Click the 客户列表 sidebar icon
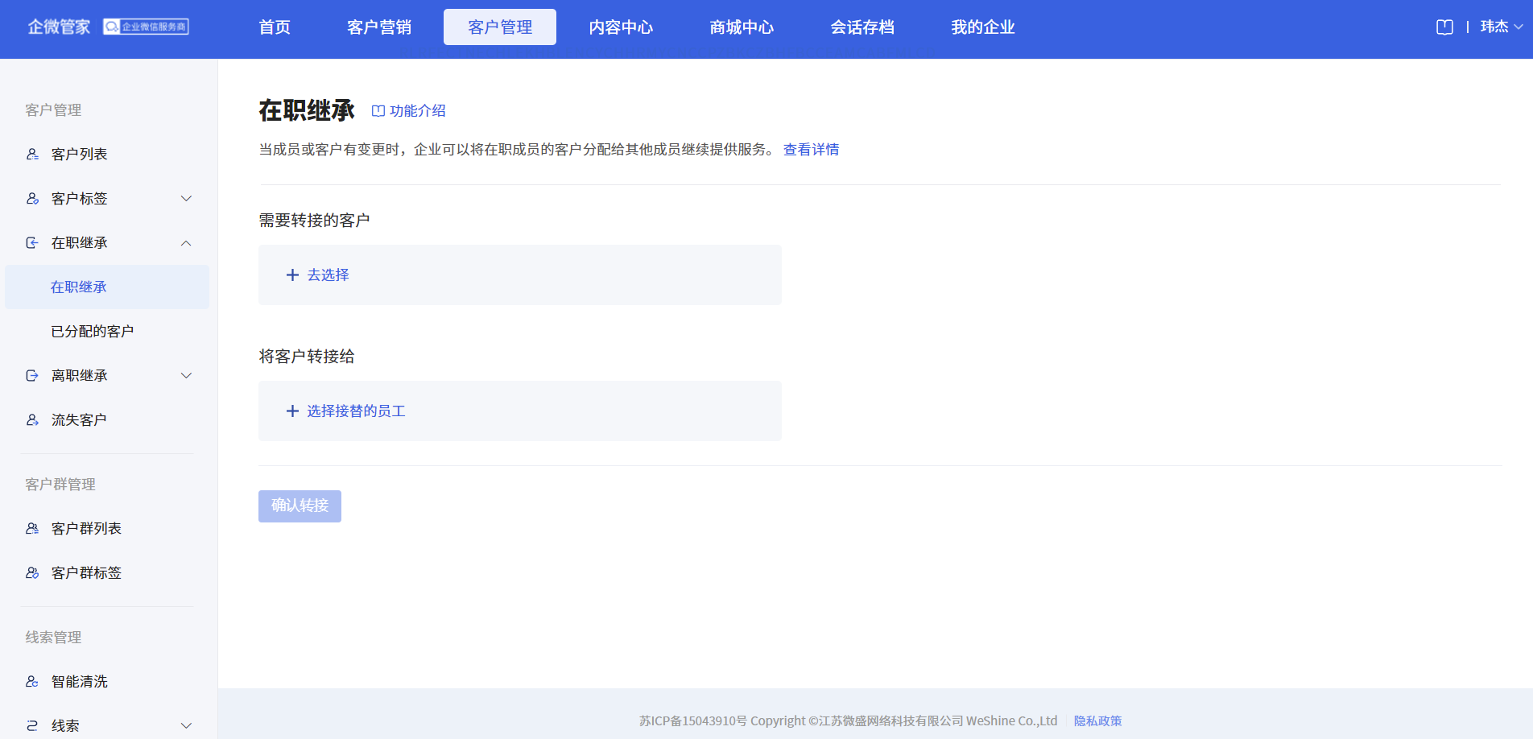The image size is (1533, 739). pos(32,154)
